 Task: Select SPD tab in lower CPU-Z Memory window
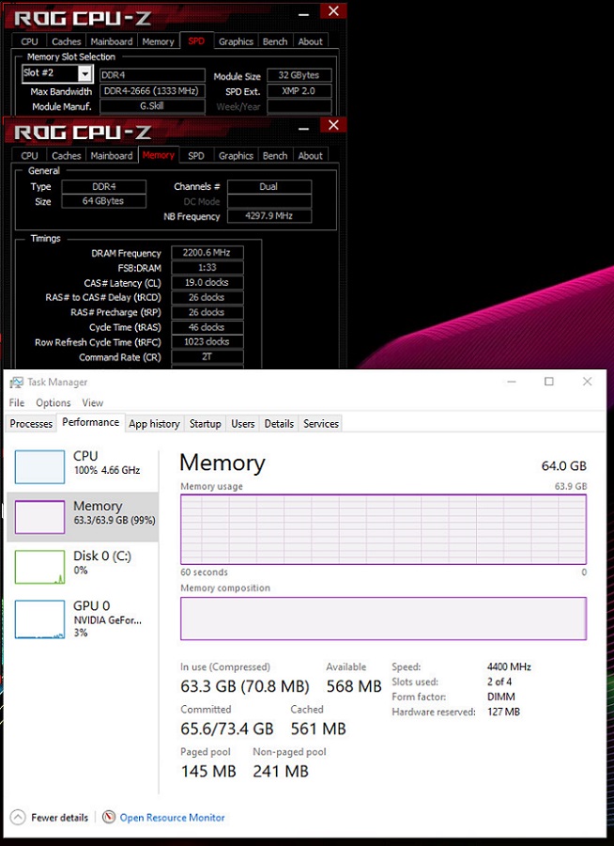point(196,155)
